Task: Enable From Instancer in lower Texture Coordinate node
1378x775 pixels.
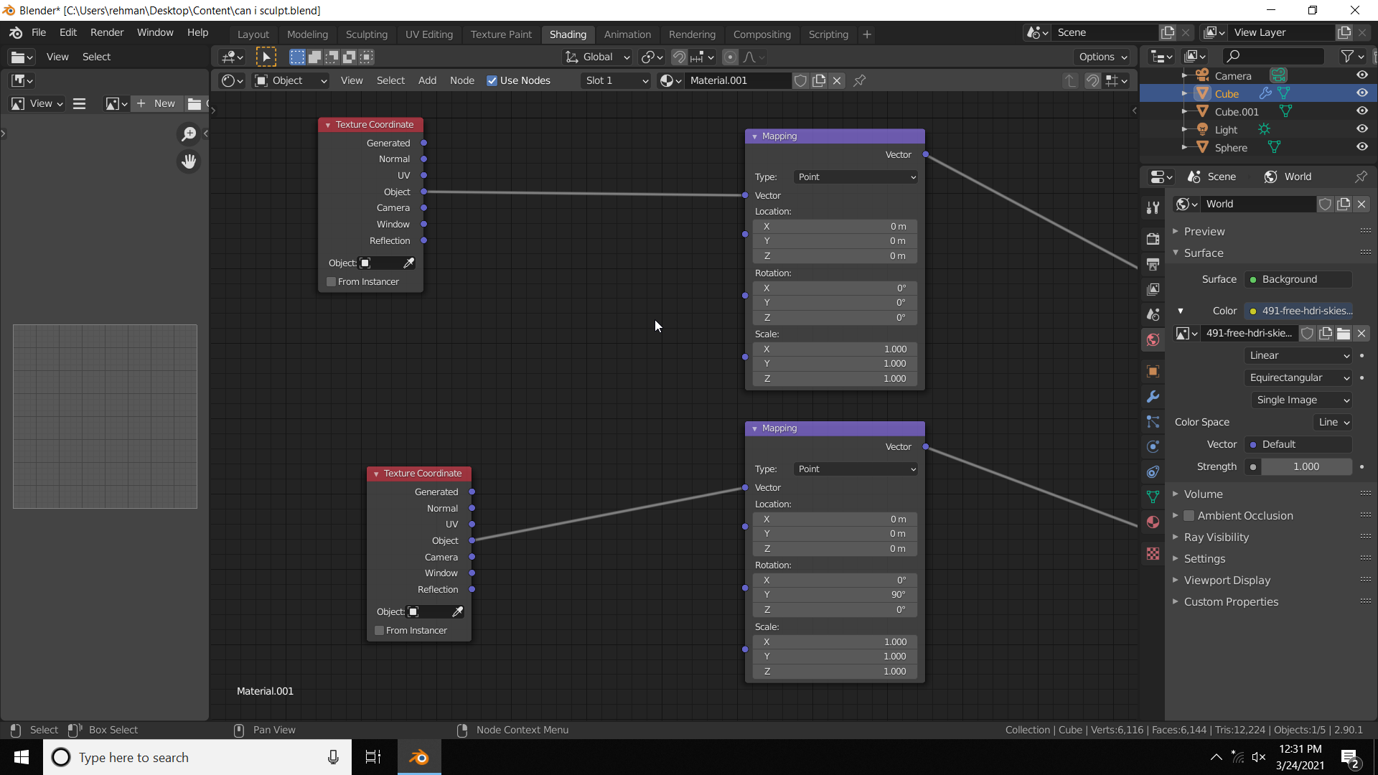Action: pos(379,630)
